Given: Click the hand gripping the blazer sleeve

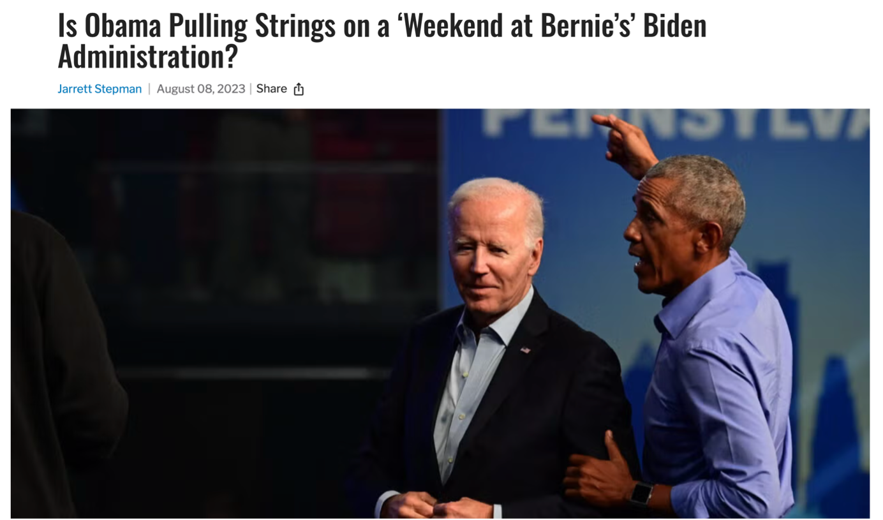Looking at the screenshot, I should [x=600, y=469].
